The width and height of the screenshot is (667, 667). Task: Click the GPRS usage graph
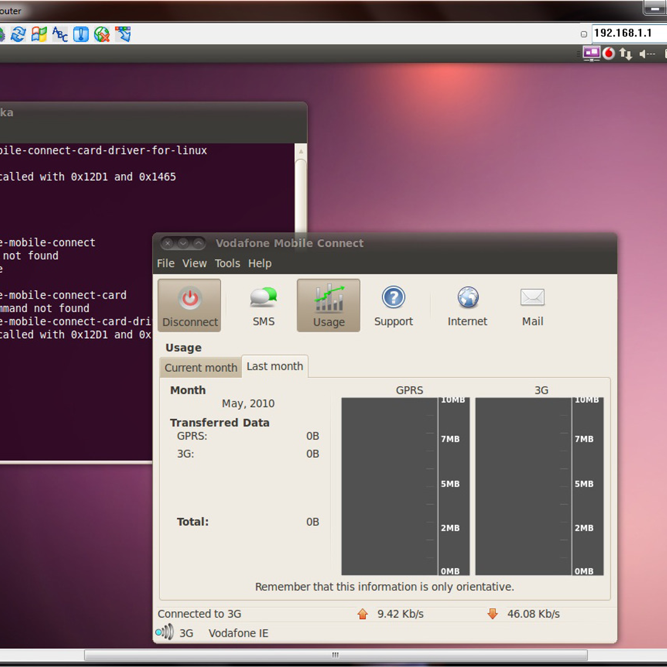(x=405, y=486)
